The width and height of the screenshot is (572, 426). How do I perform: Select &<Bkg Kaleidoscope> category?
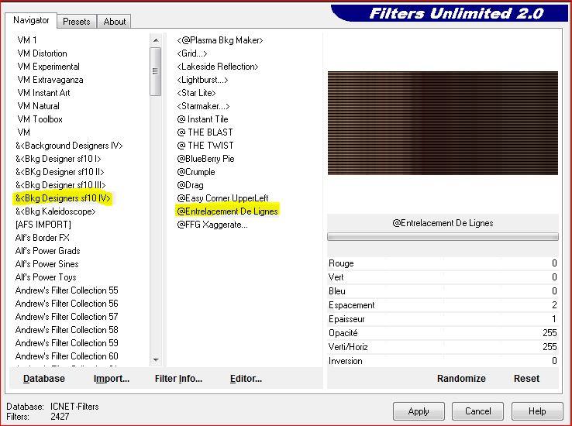coord(56,211)
